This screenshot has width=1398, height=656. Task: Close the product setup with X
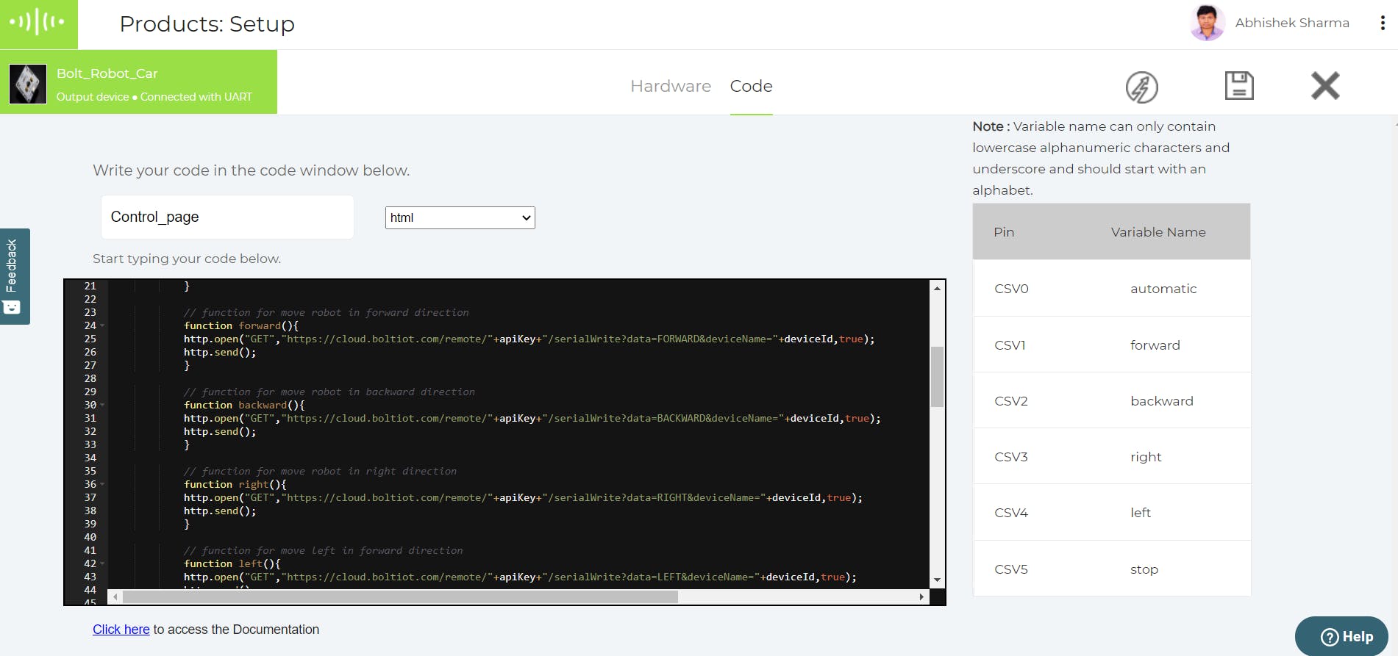pyautogui.click(x=1325, y=86)
